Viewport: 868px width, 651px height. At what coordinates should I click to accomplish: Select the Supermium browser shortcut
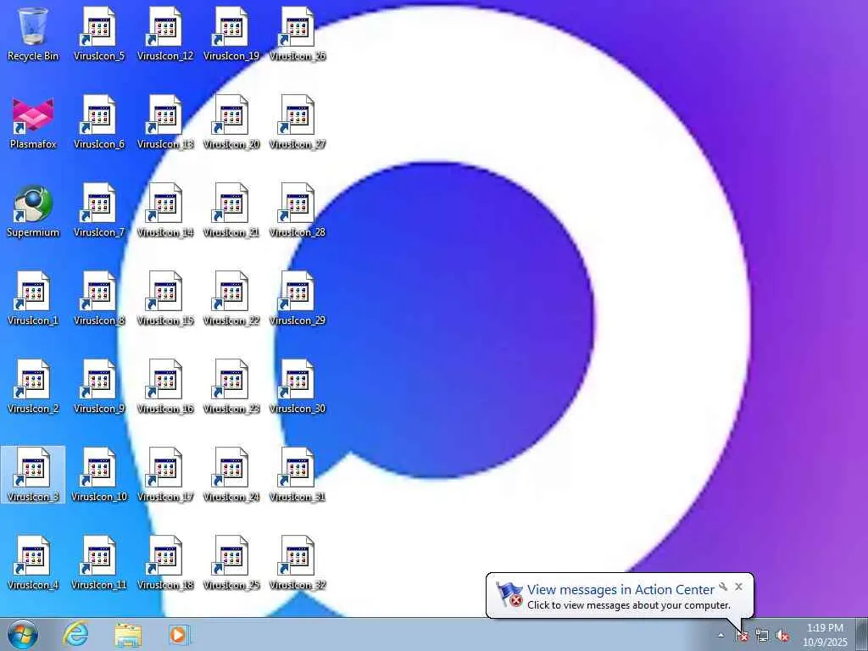click(33, 211)
